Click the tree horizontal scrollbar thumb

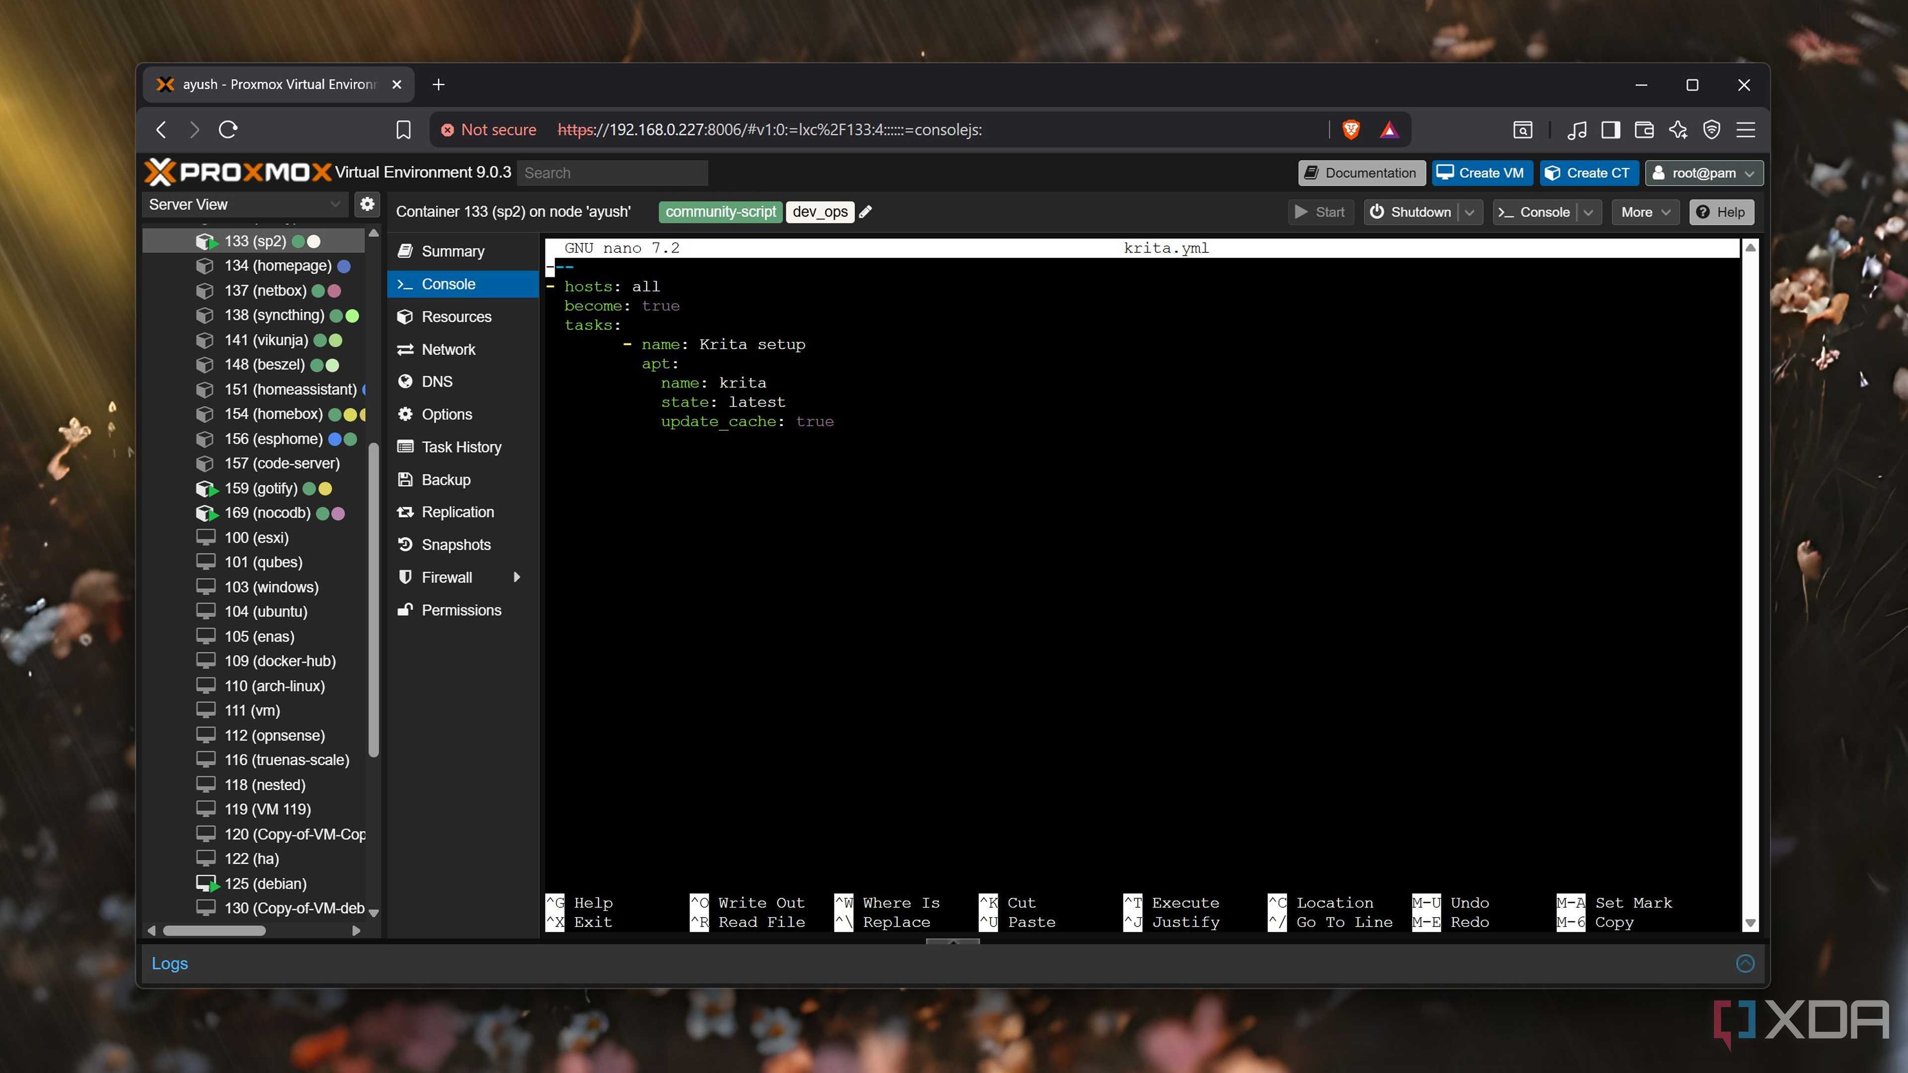click(x=214, y=930)
